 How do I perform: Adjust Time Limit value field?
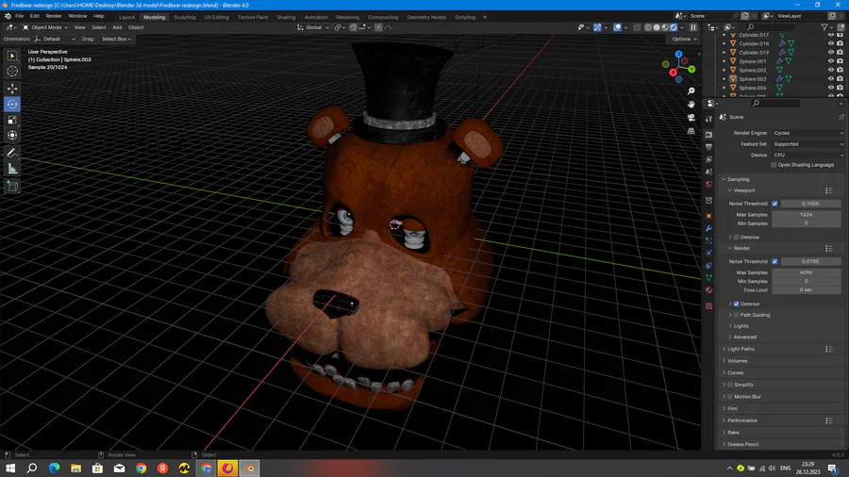tap(807, 290)
